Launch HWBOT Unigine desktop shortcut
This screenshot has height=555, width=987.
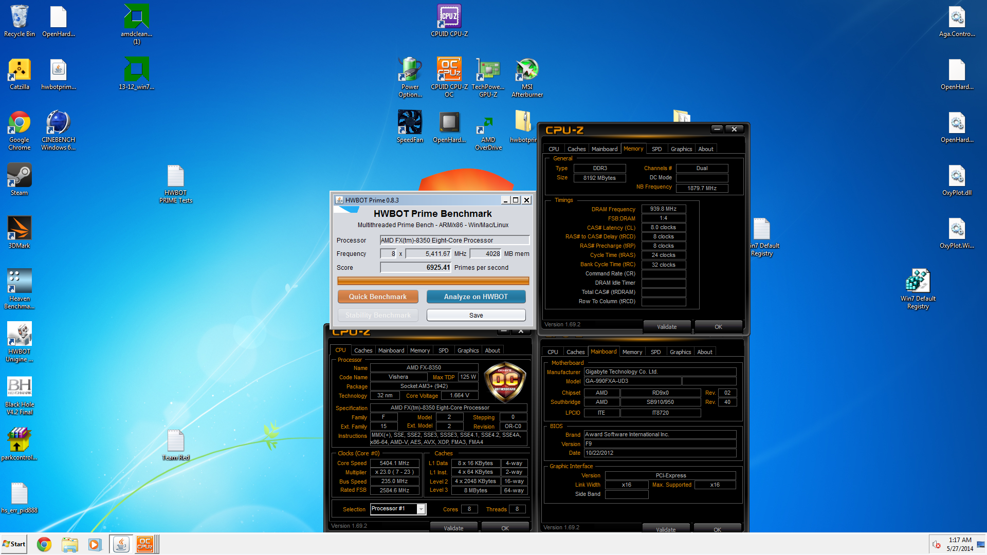(x=19, y=342)
